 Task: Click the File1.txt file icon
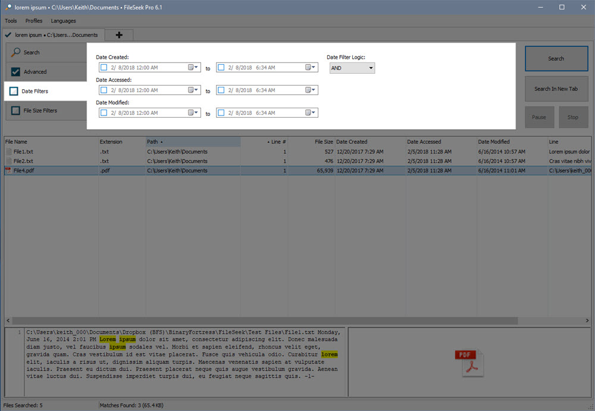point(9,152)
